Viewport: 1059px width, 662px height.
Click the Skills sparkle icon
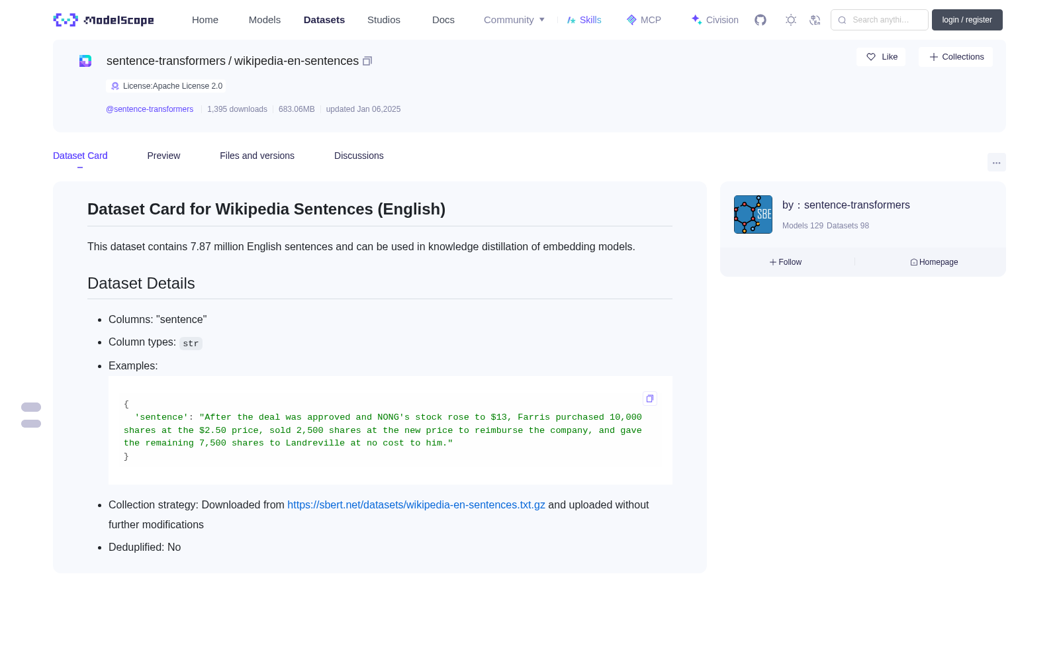(x=571, y=20)
